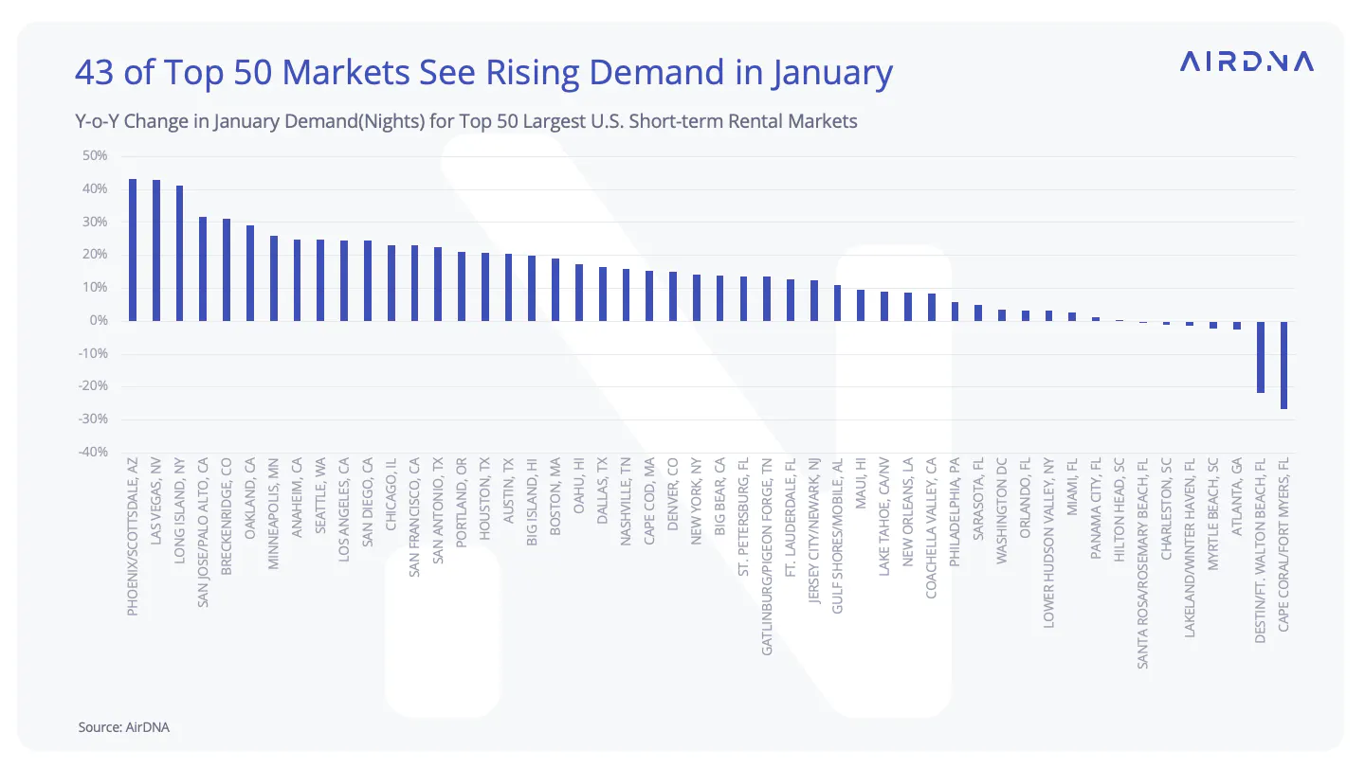This screenshot has width=1365, height=767.
Task: Click the MINNEAPOLIS, MN label
Action: click(273, 514)
